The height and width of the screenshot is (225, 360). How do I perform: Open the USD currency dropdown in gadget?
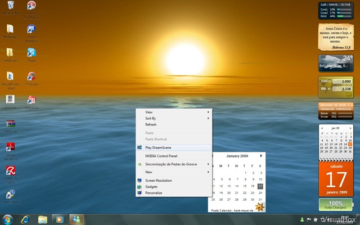click(x=330, y=81)
